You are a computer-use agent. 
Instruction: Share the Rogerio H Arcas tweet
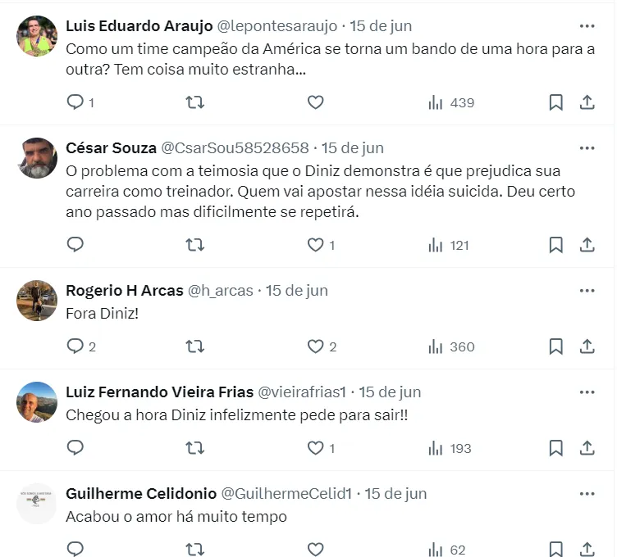point(587,346)
